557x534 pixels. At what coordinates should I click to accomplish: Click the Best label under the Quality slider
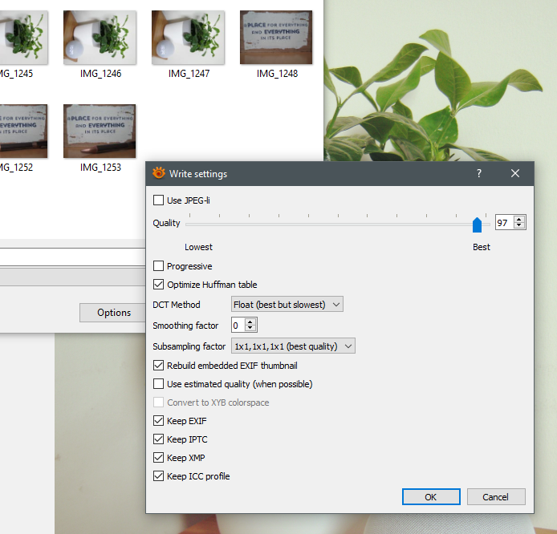[x=482, y=247]
